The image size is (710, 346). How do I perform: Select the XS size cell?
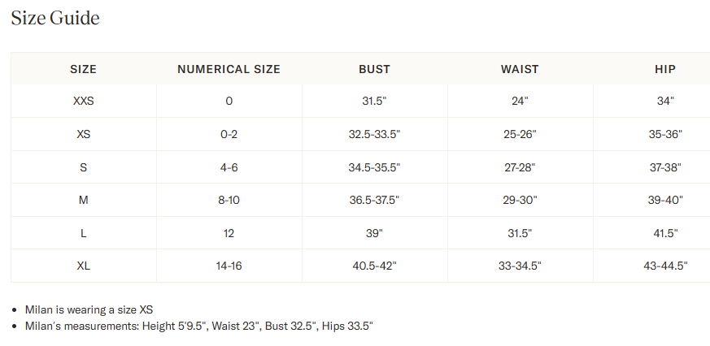(83, 135)
